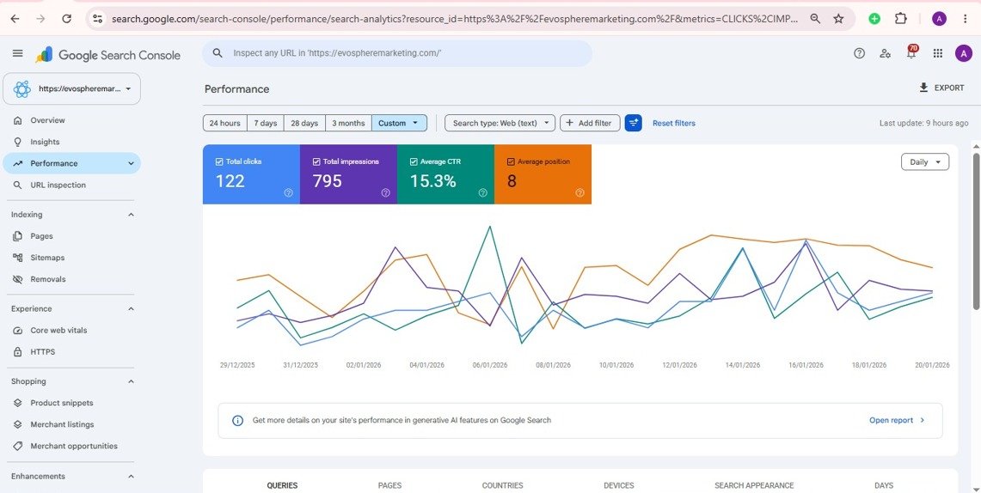Click the browser forward arrow

[40, 19]
